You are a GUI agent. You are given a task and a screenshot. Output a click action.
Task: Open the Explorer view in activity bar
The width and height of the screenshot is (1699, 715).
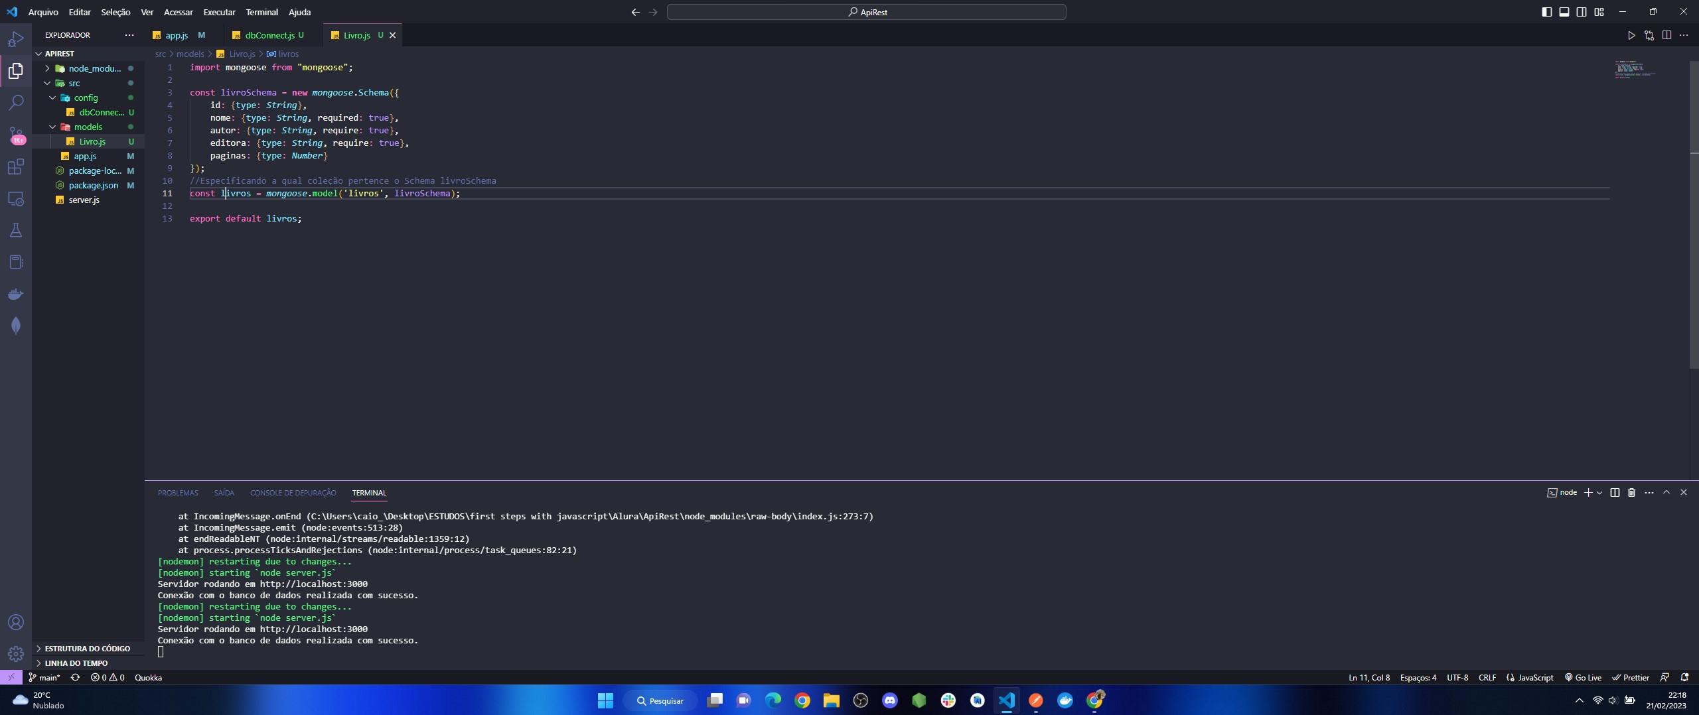[16, 70]
